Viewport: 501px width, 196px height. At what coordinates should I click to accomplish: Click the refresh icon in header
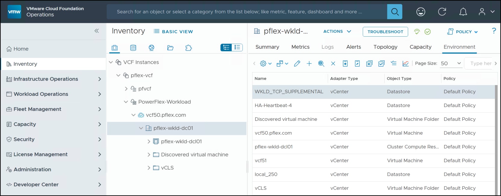tap(442, 12)
